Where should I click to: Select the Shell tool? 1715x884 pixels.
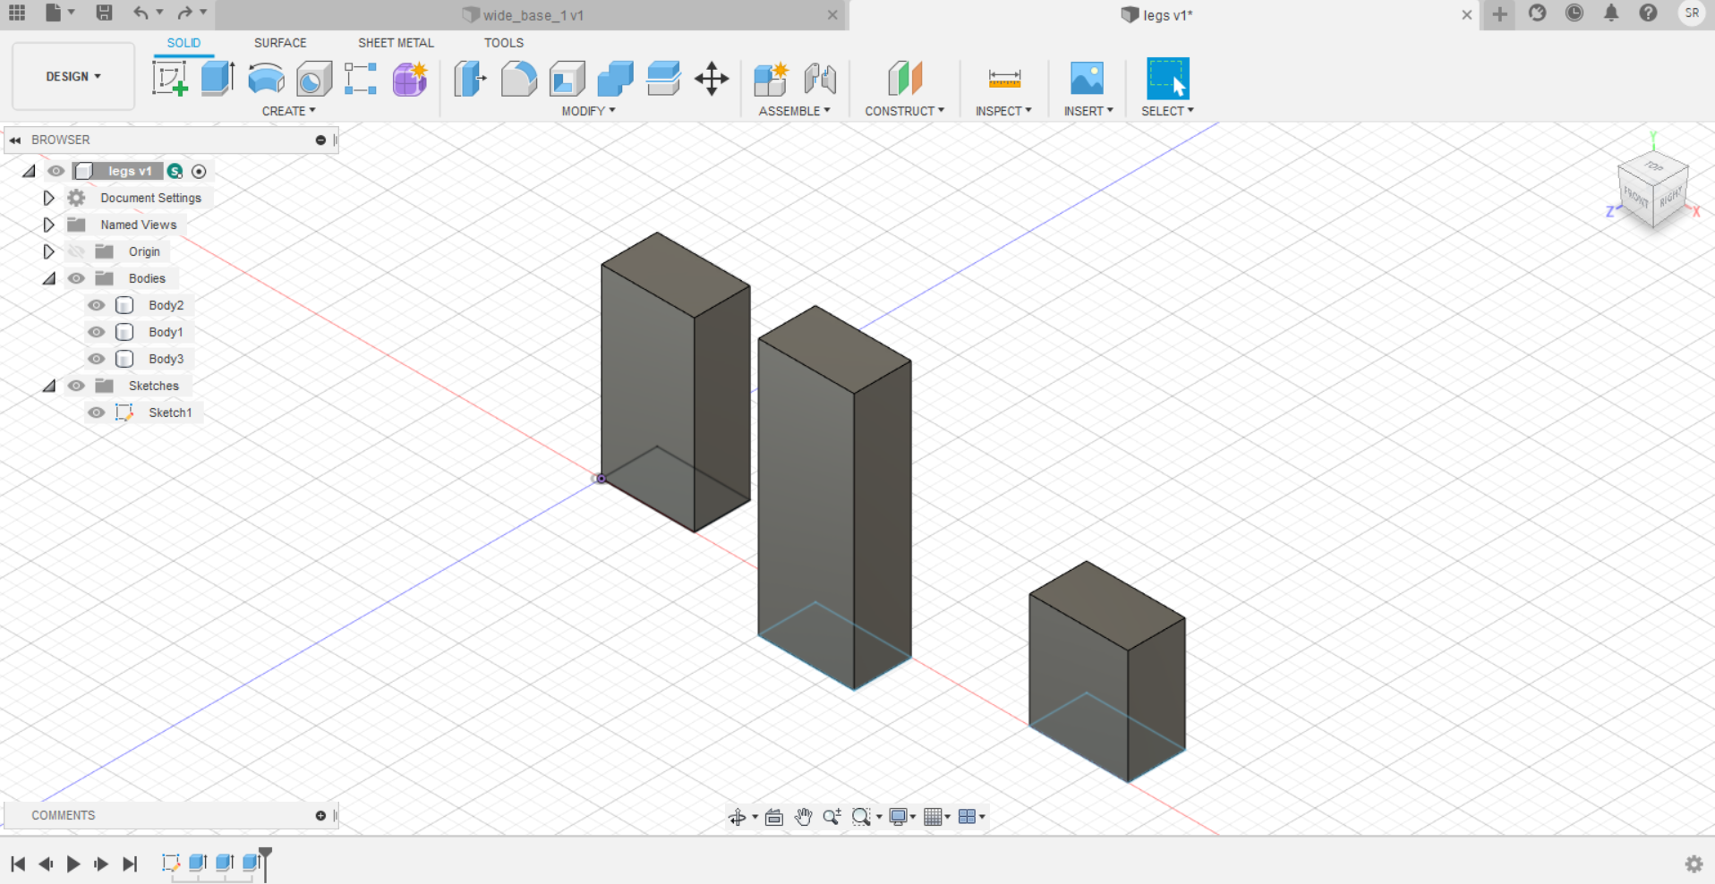click(567, 79)
